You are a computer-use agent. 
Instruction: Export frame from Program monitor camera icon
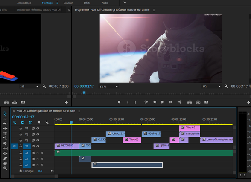pyautogui.click(x=206, y=102)
